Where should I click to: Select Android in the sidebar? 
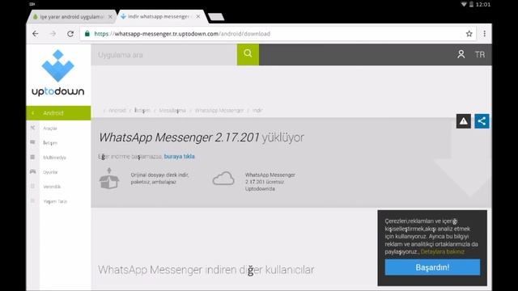(x=58, y=113)
